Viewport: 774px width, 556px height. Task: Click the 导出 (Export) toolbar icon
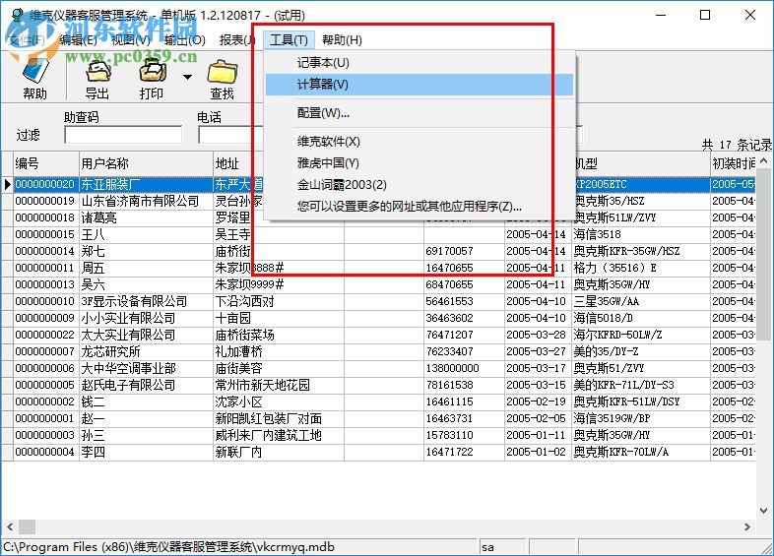click(97, 79)
